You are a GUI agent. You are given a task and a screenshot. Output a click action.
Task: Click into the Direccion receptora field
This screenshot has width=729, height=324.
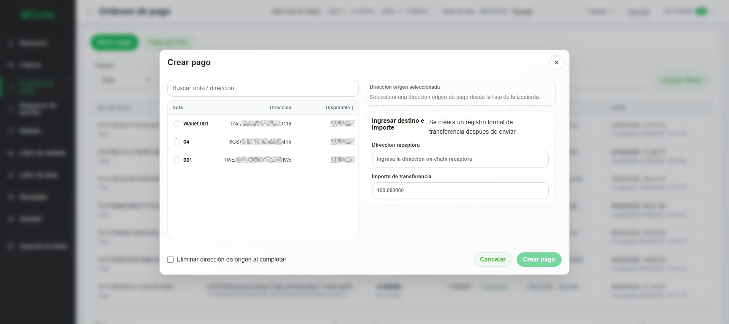(x=460, y=159)
